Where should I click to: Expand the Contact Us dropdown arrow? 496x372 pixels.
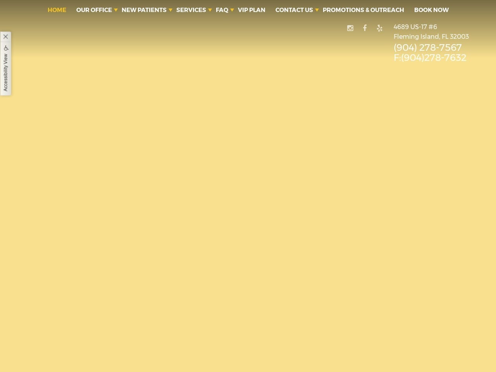(x=317, y=10)
